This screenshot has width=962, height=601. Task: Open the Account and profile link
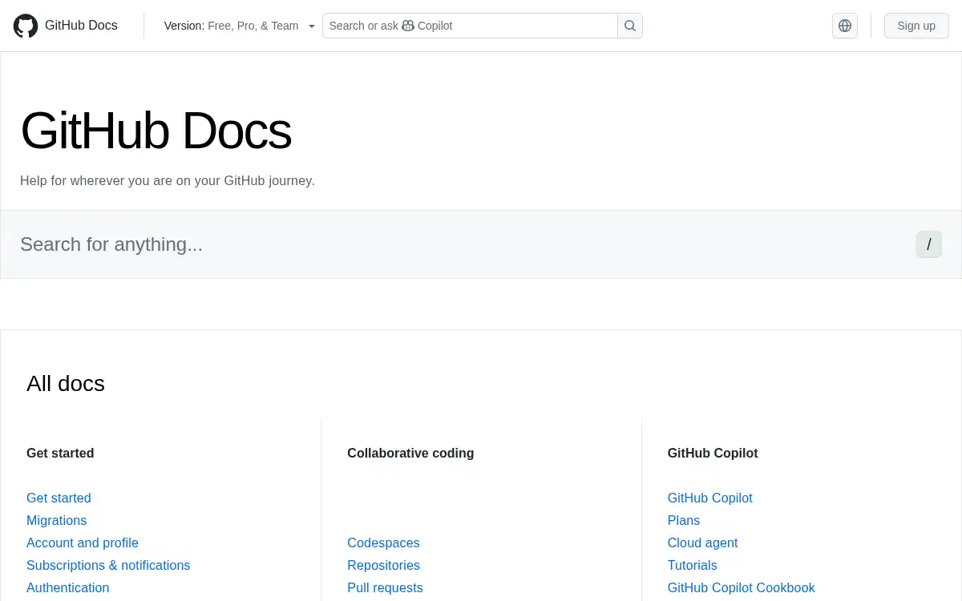83,543
